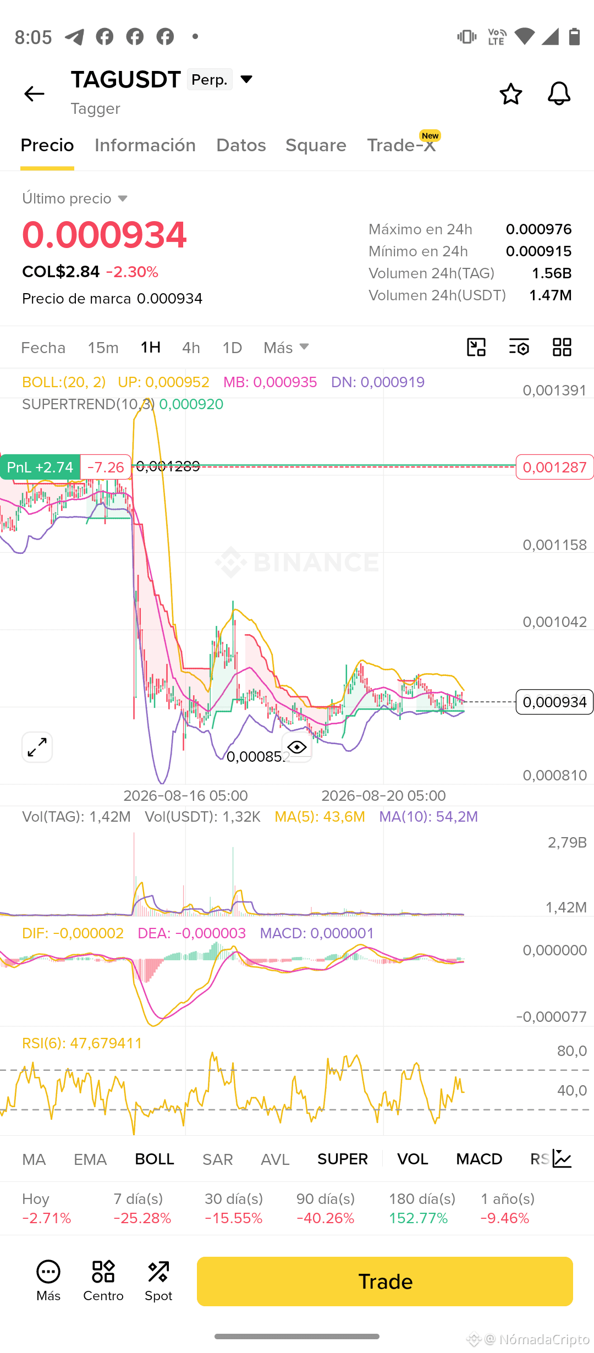Image resolution: width=594 pixels, height=1353 pixels.
Task: Tap the back arrow icon
Action: (34, 94)
